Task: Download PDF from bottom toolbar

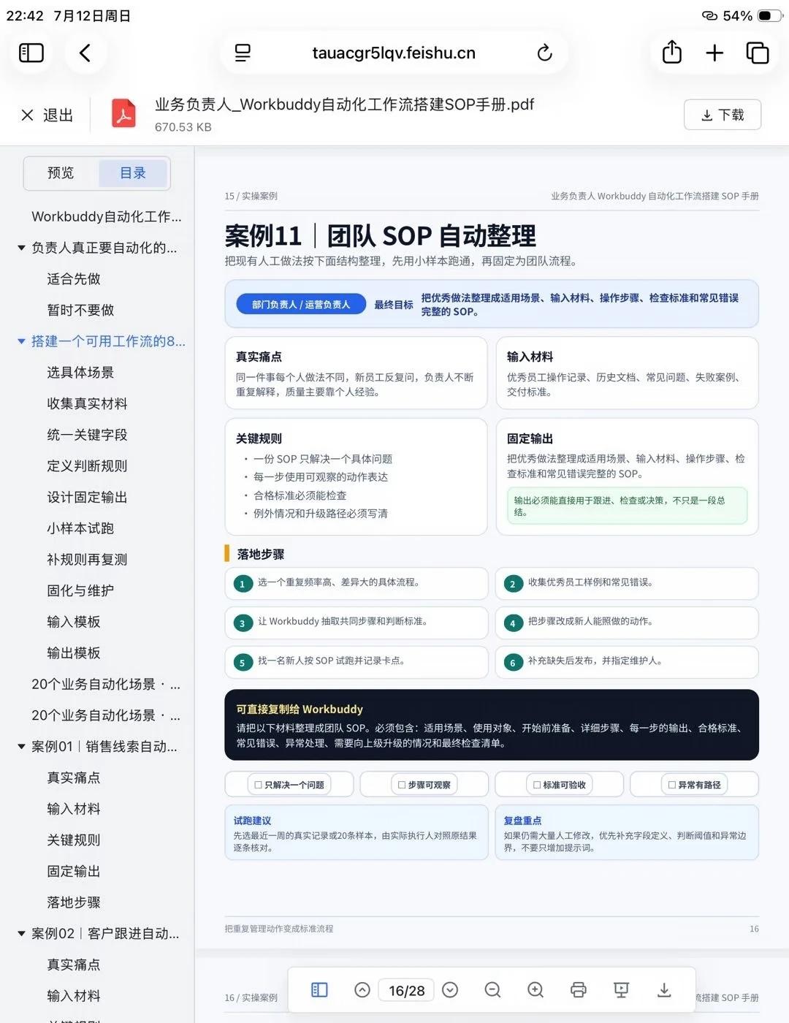Action: (x=664, y=990)
